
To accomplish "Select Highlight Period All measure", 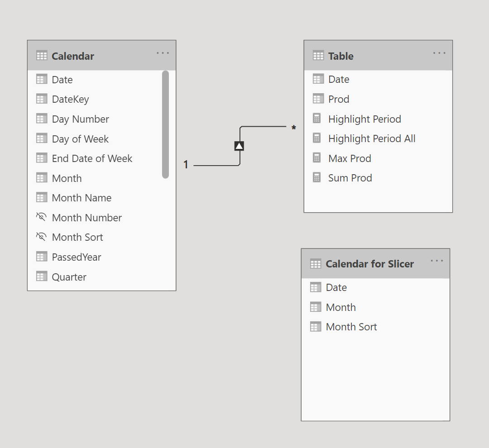I will 372,138.
